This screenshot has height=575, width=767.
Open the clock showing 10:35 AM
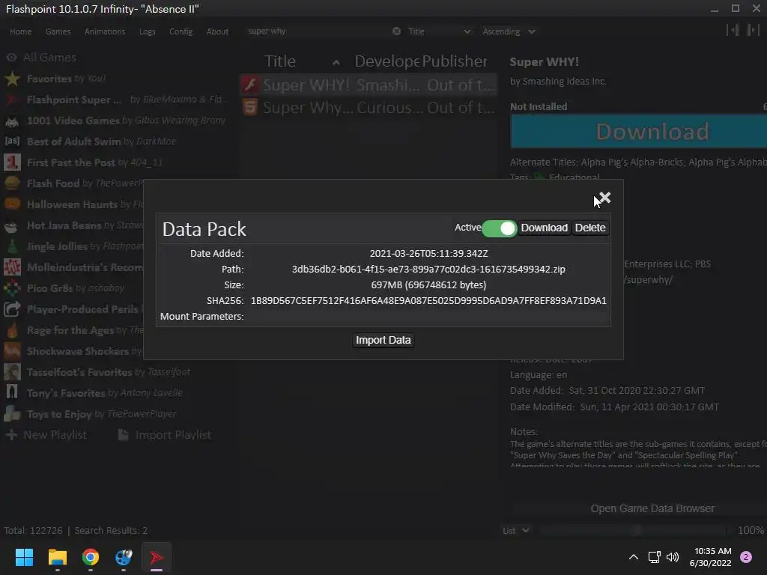(x=710, y=557)
